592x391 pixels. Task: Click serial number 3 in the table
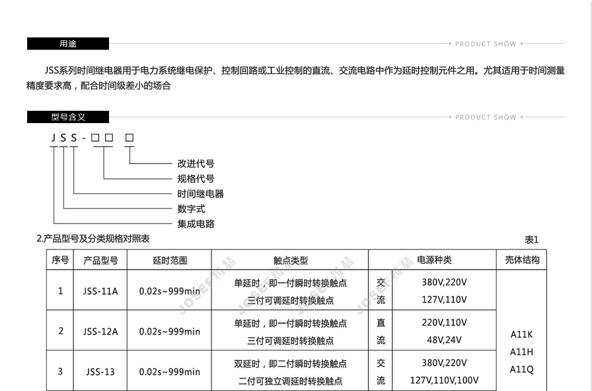(61, 371)
